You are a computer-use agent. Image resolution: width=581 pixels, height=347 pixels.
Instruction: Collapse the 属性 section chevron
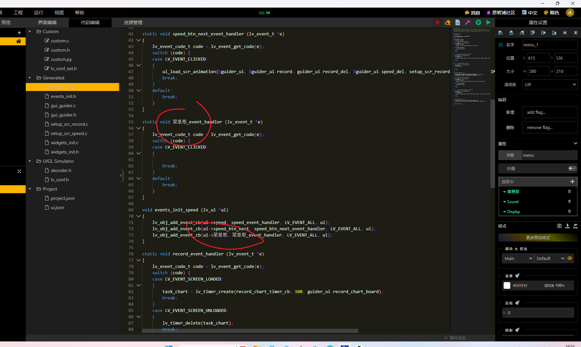tap(575, 144)
